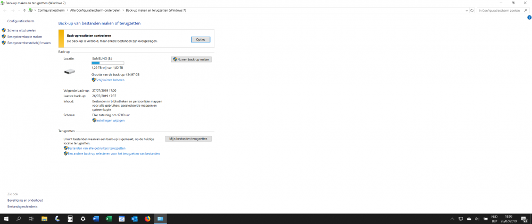Open Excel from taskbar
532x224 pixels.
coord(109,219)
